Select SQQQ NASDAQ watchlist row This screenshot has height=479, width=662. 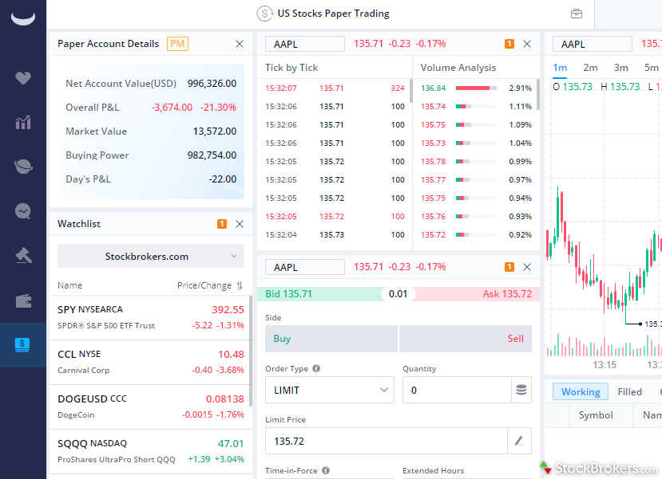pos(150,452)
